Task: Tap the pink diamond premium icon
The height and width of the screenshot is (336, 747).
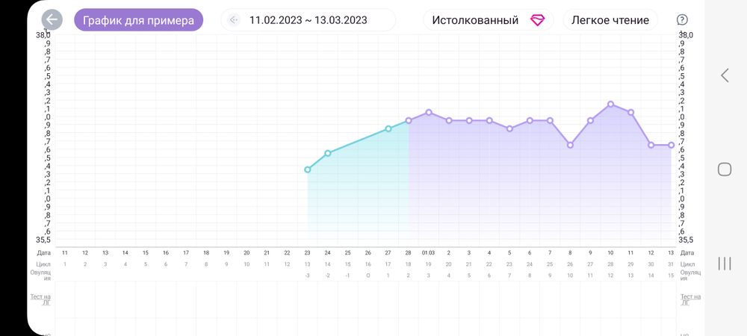Action: (537, 20)
